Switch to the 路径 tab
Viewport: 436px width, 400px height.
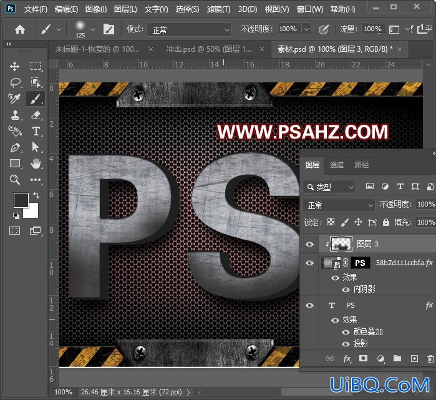click(x=361, y=165)
